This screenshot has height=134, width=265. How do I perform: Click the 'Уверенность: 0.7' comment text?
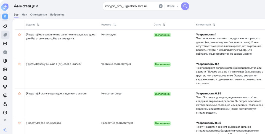[208, 64]
